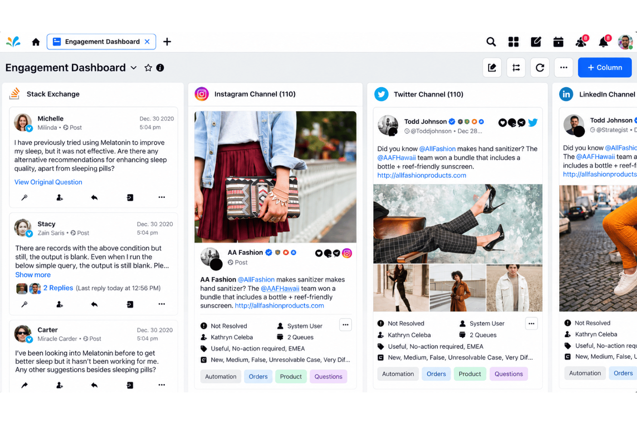Select Orders tag in Instagram post

(258, 377)
